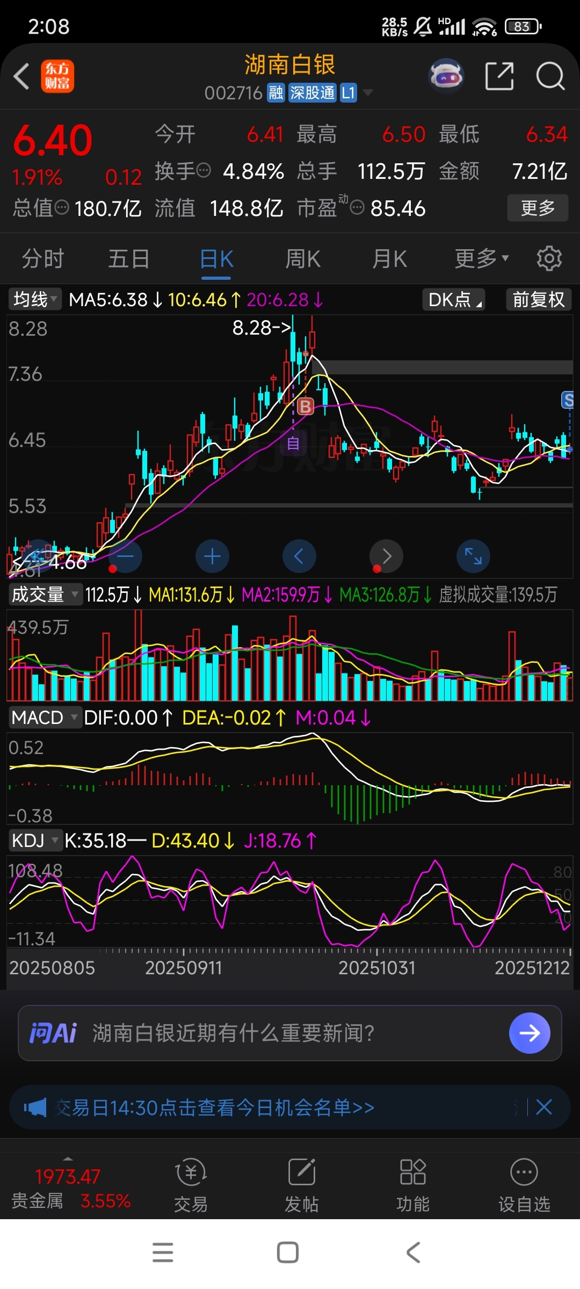Tap the L1 quote level badge
This screenshot has width=580, height=1289.
(x=348, y=93)
